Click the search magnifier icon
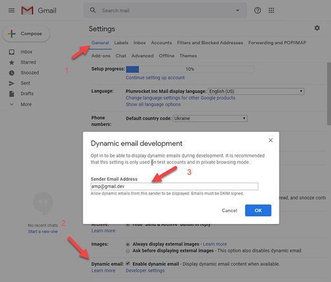Image resolution: width=331 pixels, height=282 pixels. click(92, 10)
